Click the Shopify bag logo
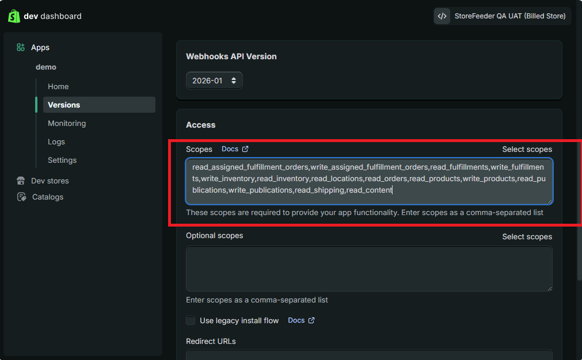This screenshot has height=360, width=582. tap(14, 16)
